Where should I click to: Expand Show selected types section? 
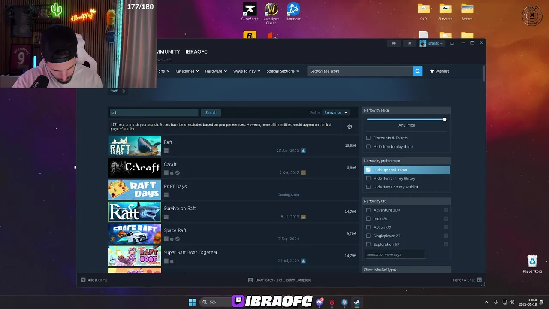click(407, 270)
